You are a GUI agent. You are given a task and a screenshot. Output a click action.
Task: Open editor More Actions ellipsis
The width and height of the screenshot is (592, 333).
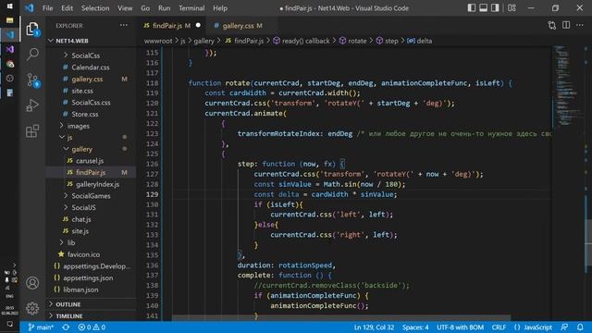(580, 25)
